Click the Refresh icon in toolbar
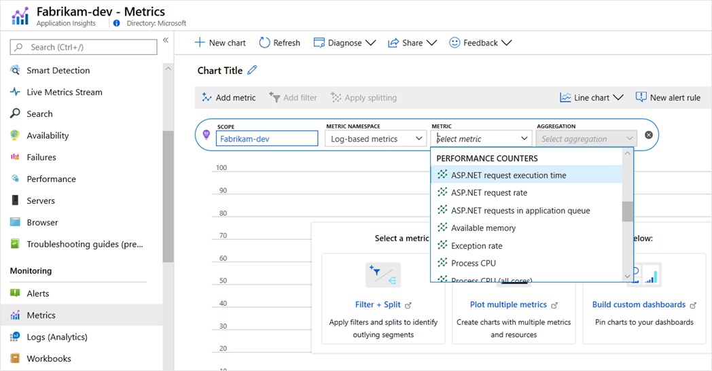 [x=266, y=43]
